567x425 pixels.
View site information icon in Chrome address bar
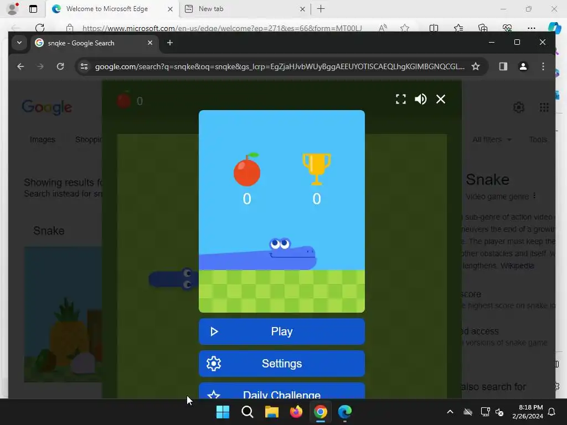84,66
